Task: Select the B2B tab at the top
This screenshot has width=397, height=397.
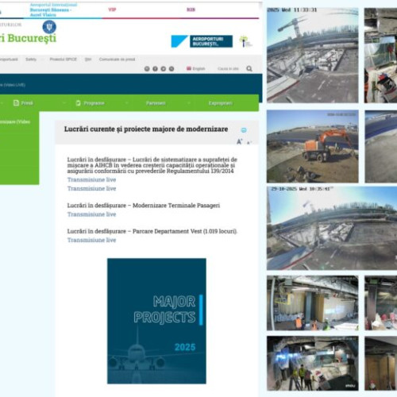Action: [191, 10]
